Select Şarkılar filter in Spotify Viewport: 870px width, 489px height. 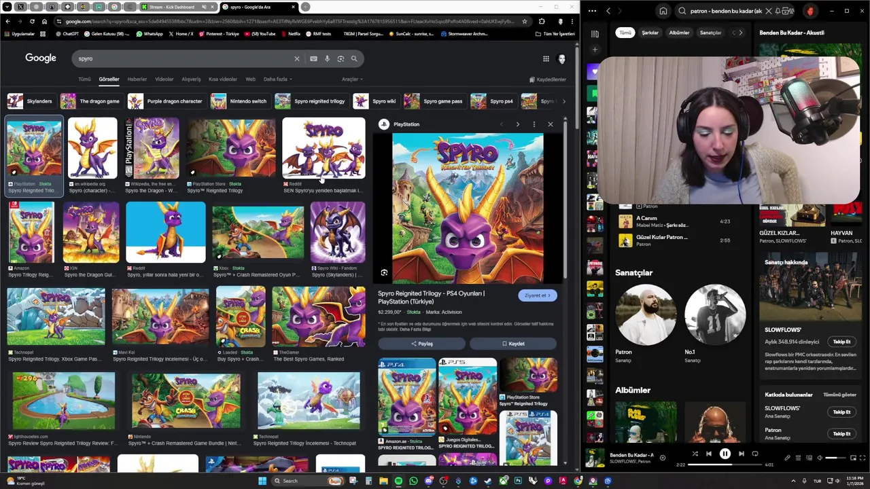(x=650, y=33)
